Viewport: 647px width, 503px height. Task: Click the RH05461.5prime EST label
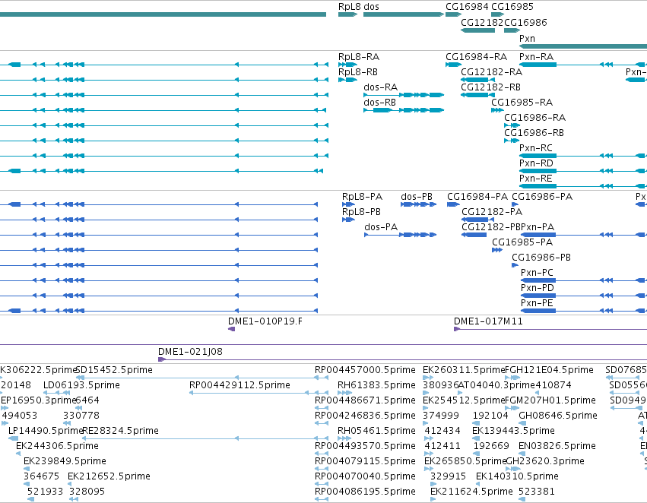376,431
